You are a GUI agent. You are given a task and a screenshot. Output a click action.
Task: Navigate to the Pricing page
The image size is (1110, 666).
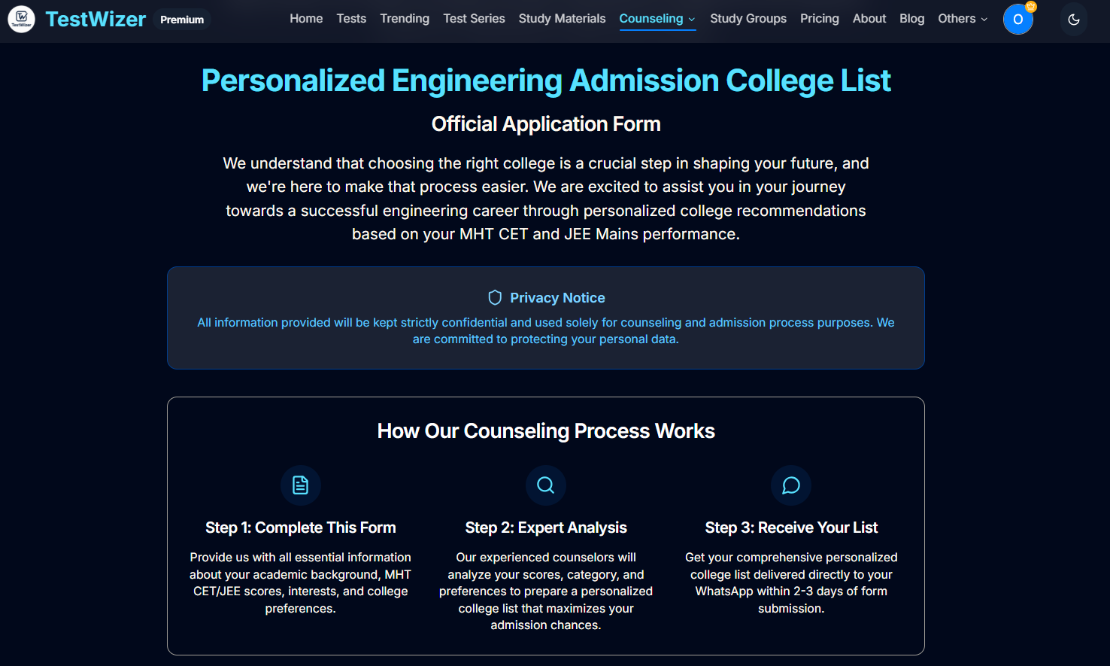coord(819,18)
